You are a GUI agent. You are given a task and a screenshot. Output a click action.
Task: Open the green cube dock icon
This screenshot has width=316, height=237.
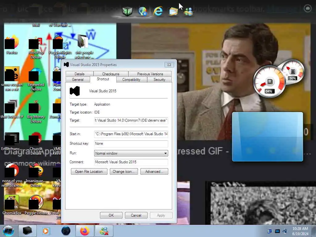coord(127,11)
